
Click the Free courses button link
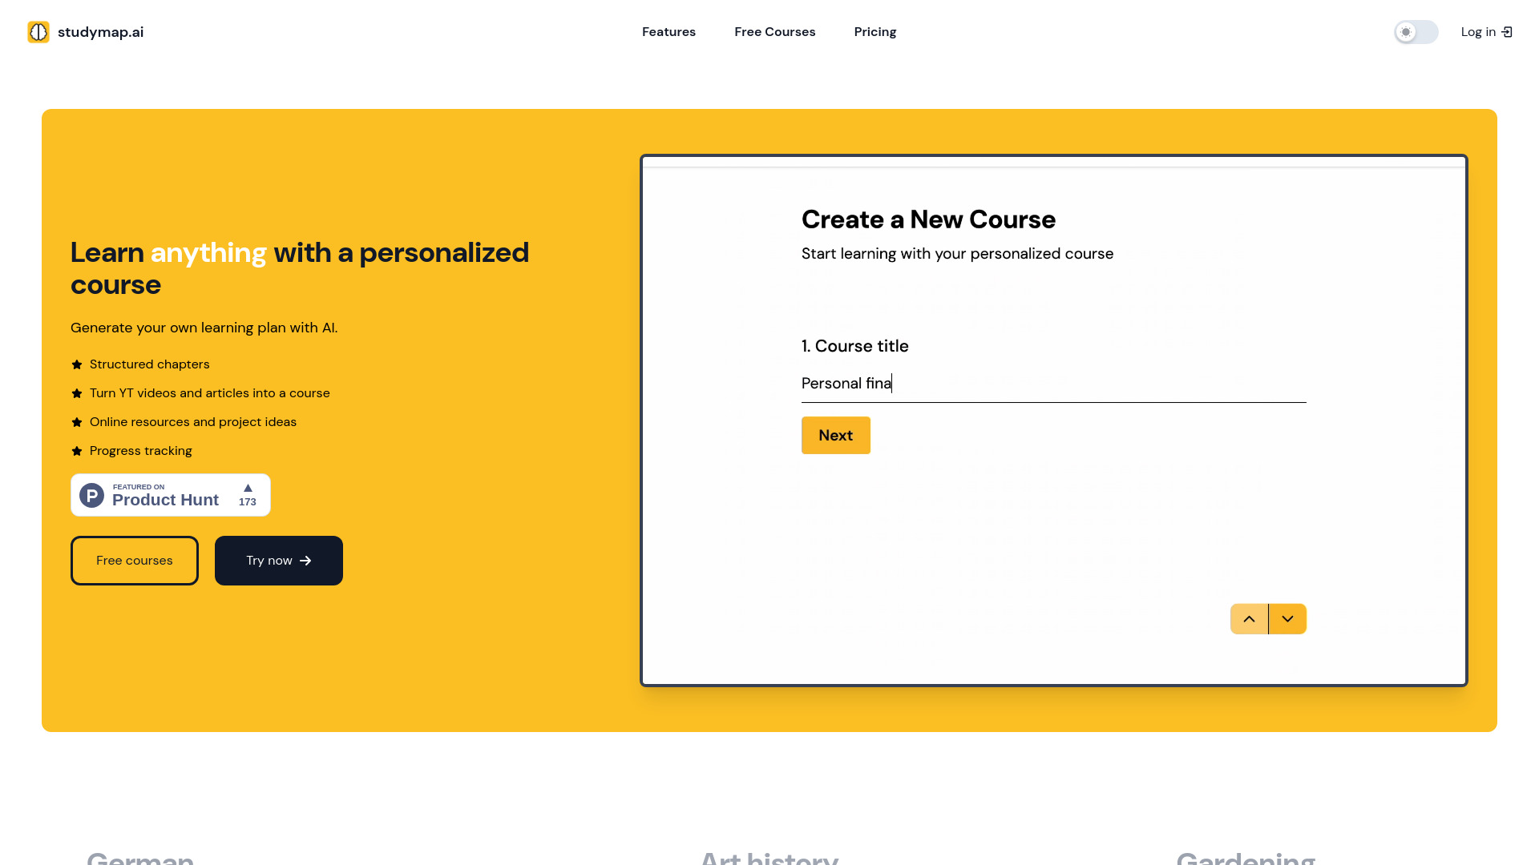click(x=133, y=561)
